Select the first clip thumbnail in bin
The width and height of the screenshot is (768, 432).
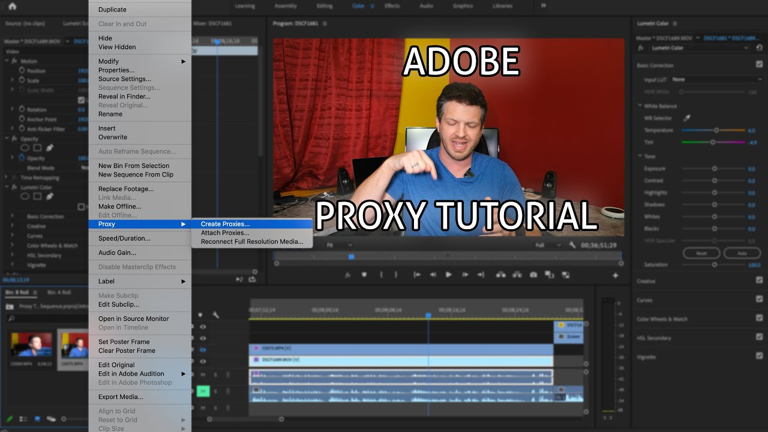pyautogui.click(x=31, y=344)
